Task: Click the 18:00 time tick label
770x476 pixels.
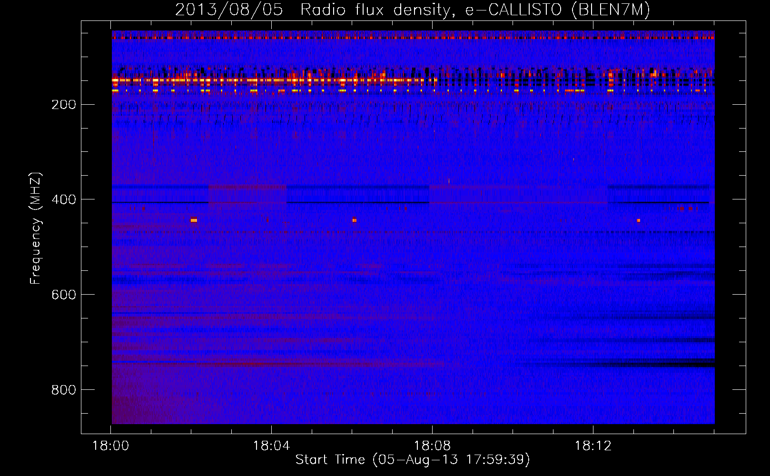Action: point(111,446)
